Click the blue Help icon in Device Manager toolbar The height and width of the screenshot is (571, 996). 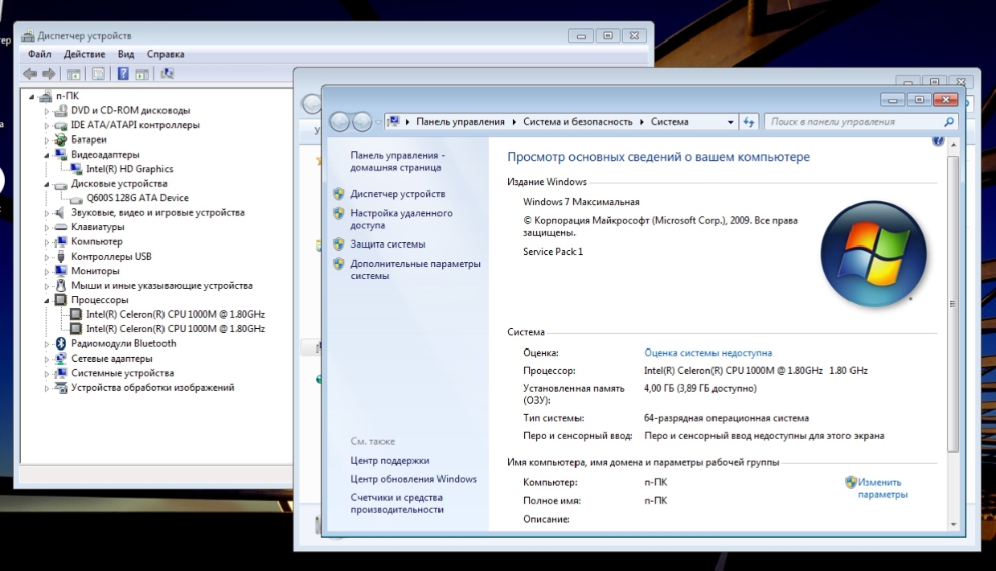point(123,74)
